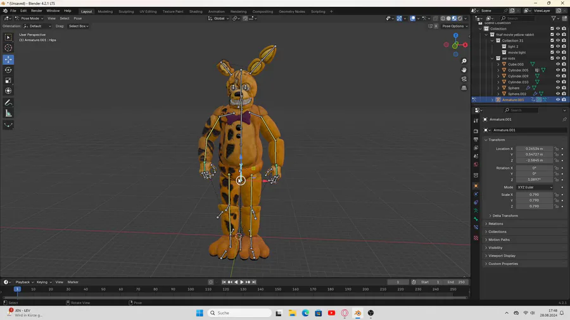
Task: Click the zoom view magnifier icon
Action: point(464,61)
